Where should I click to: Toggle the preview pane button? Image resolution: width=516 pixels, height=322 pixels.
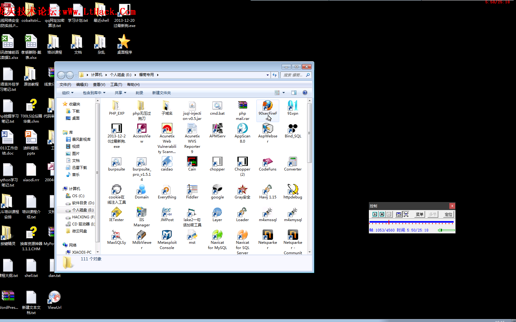pyautogui.click(x=294, y=93)
